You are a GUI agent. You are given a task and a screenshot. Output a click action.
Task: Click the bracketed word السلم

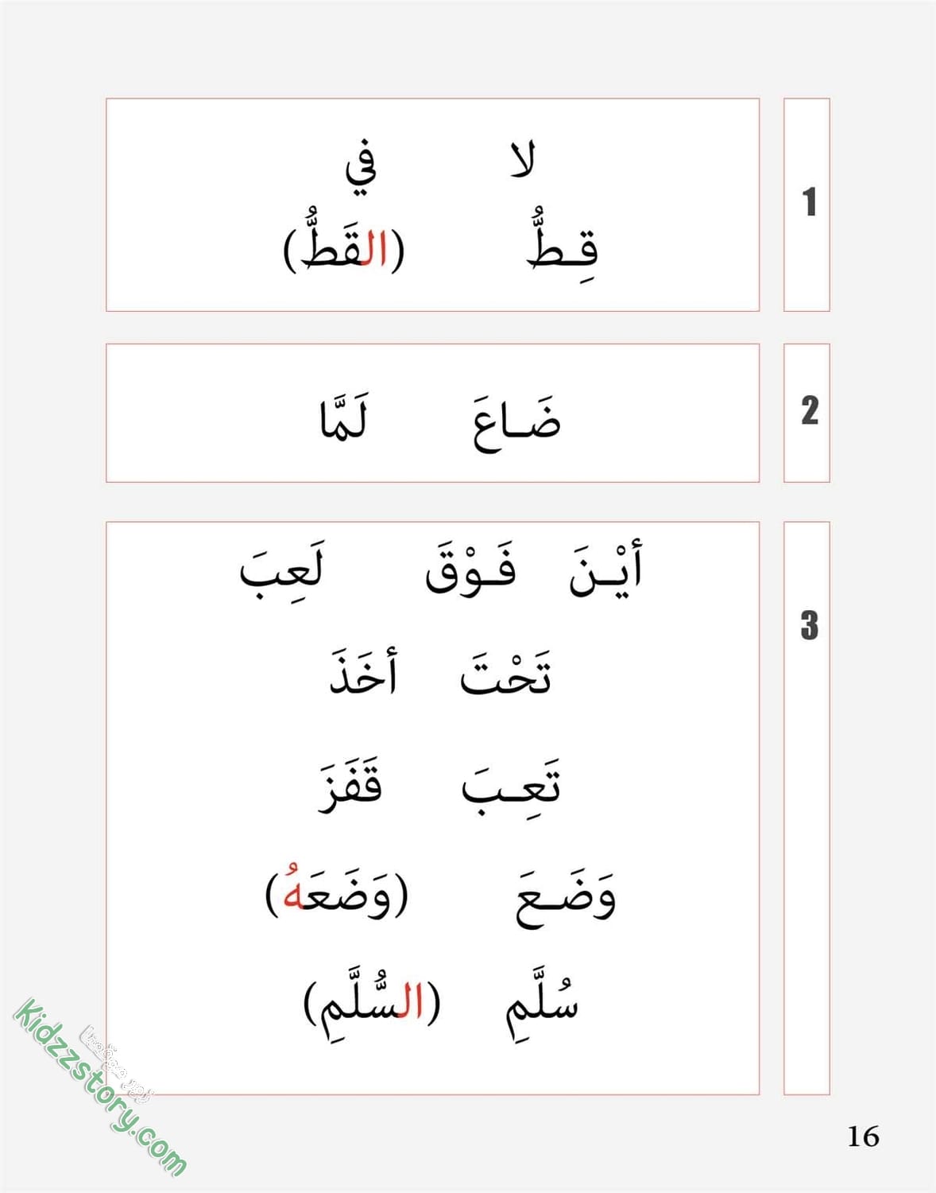click(x=373, y=1002)
